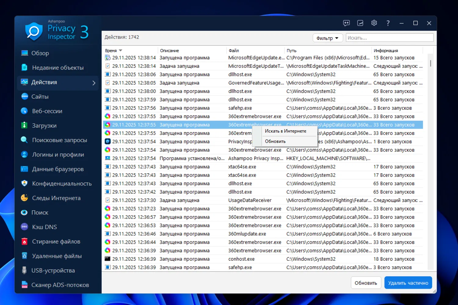Click the 1 Всего запусков info cell
This screenshot has height=305, width=458.
click(392, 142)
